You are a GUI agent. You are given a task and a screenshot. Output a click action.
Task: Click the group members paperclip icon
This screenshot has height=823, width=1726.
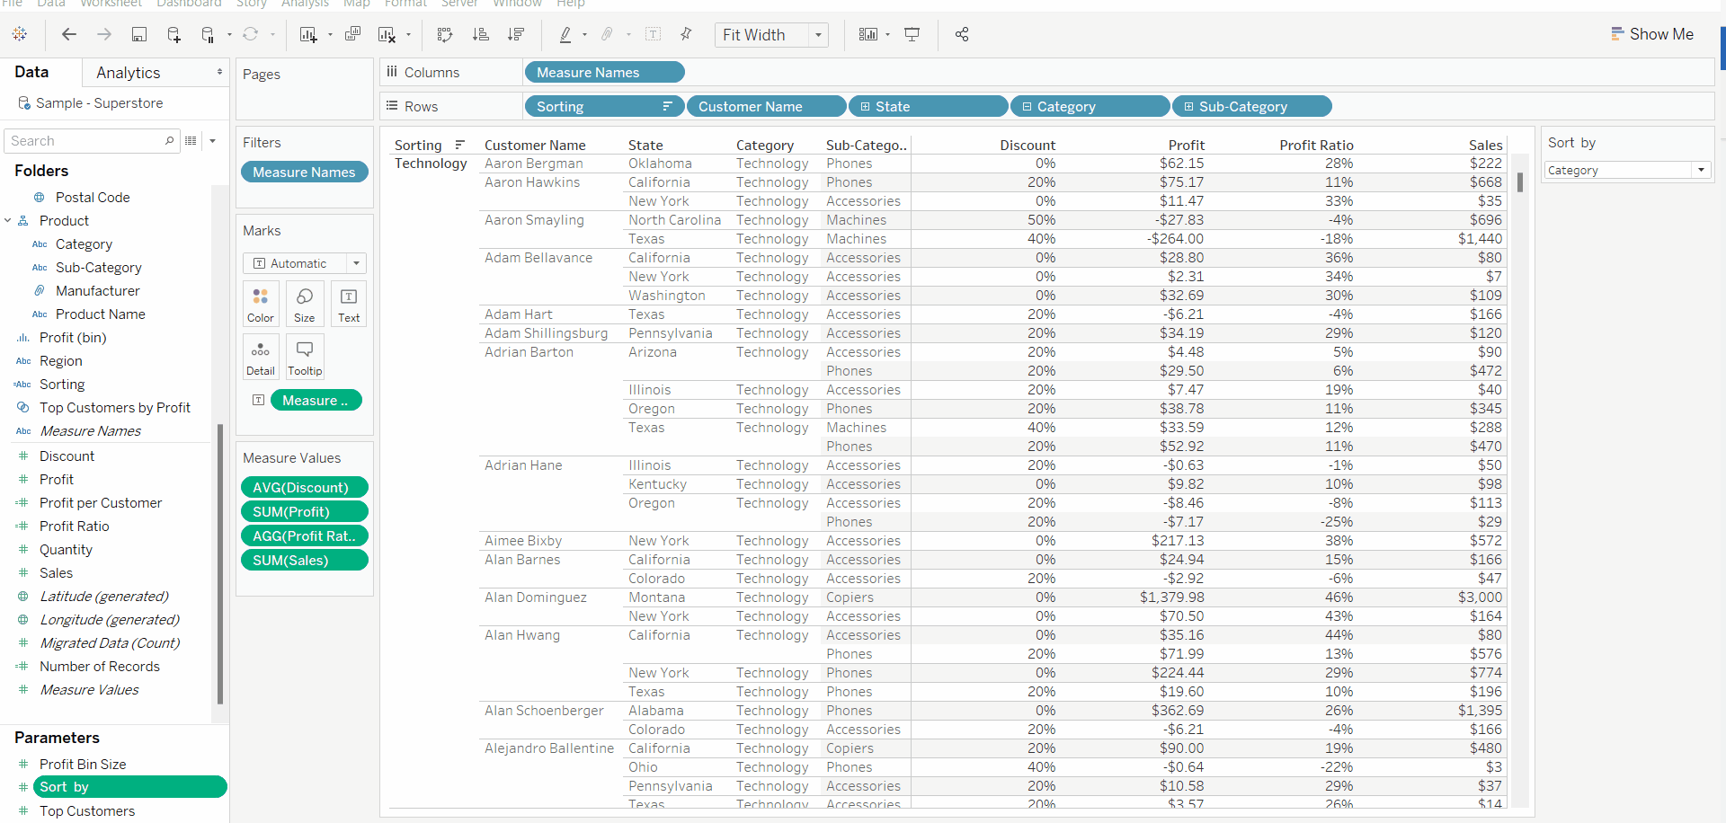608,34
